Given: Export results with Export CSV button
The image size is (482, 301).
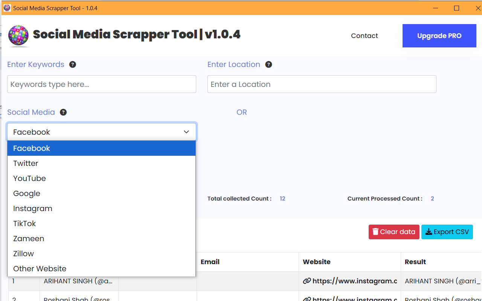Looking at the screenshot, I should [x=447, y=232].
